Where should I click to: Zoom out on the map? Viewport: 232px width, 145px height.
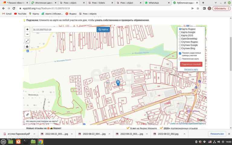coord(27,34)
